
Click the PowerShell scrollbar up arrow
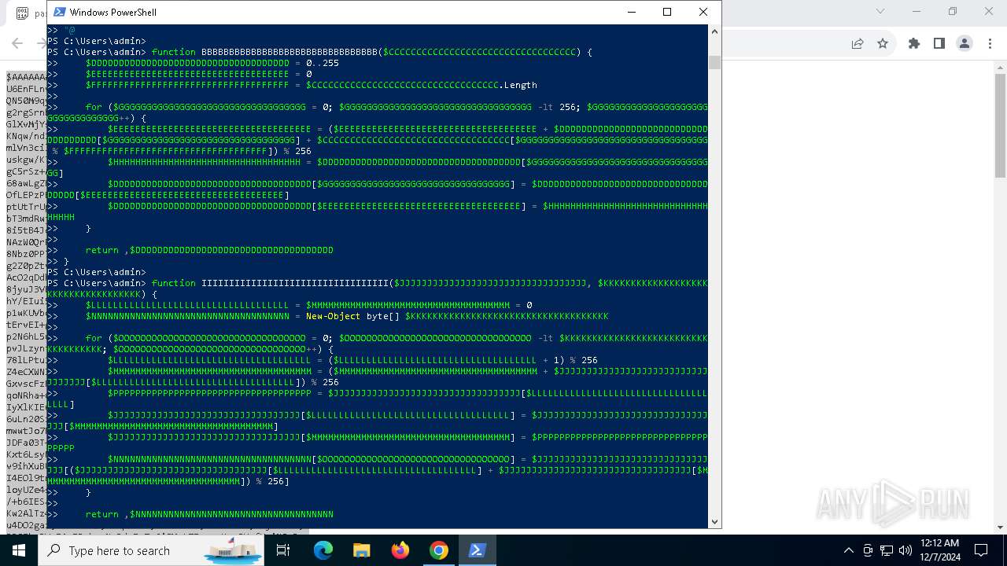pos(714,31)
